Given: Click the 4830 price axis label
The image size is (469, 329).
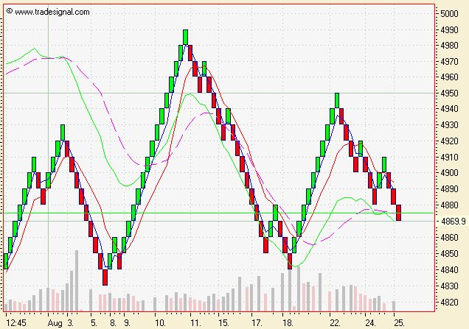Looking at the screenshot, I should (x=449, y=286).
